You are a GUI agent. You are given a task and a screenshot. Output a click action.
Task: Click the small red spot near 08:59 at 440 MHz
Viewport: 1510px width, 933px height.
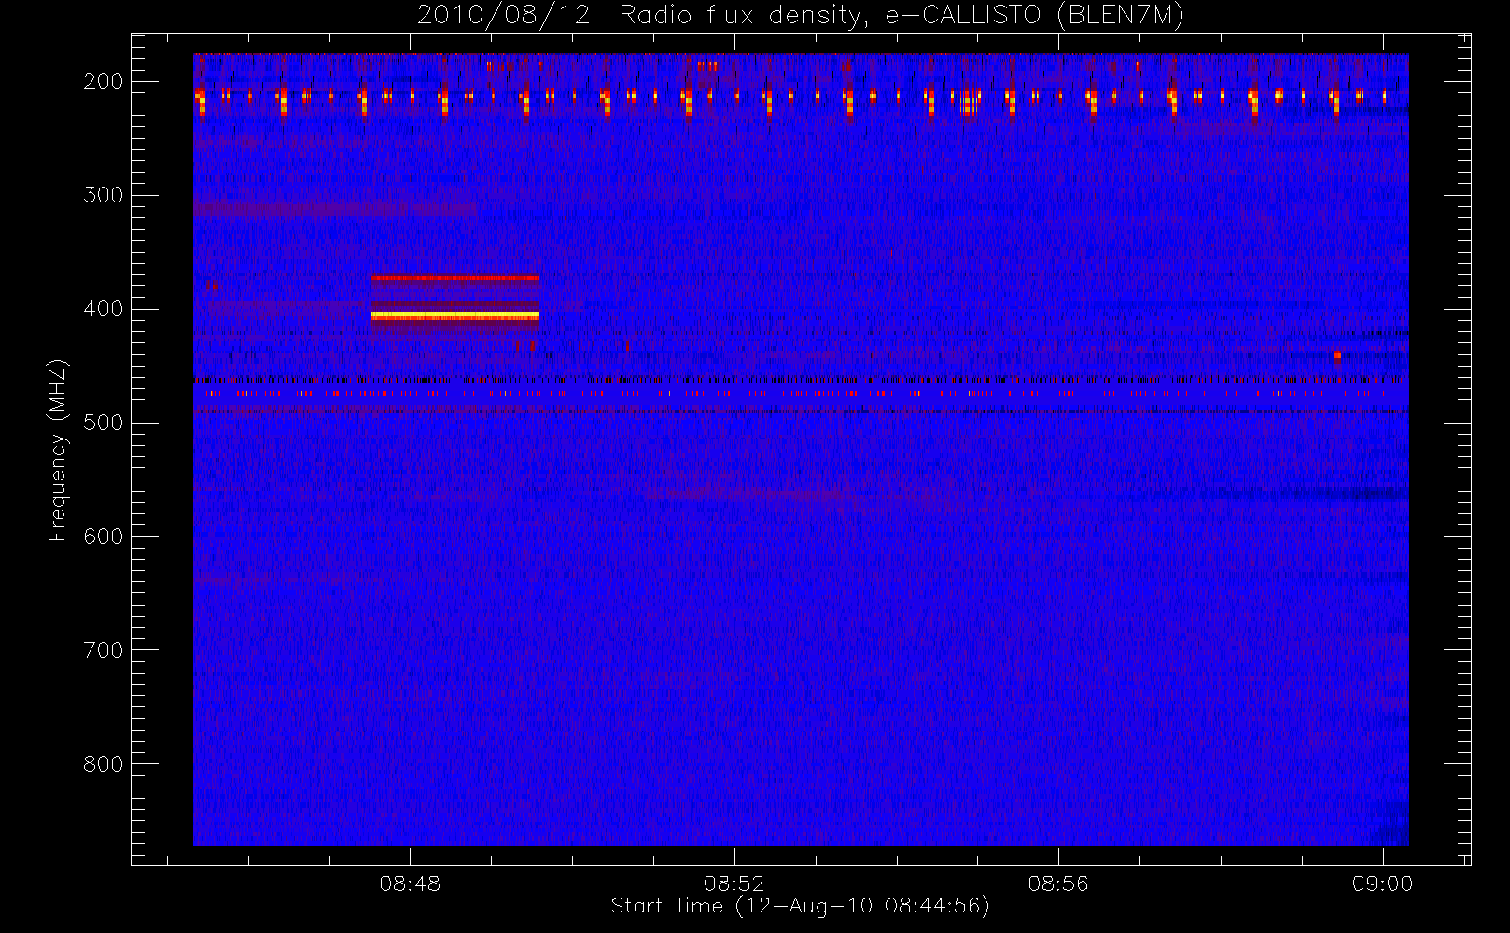(x=1337, y=355)
